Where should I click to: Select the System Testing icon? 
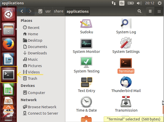86,62
